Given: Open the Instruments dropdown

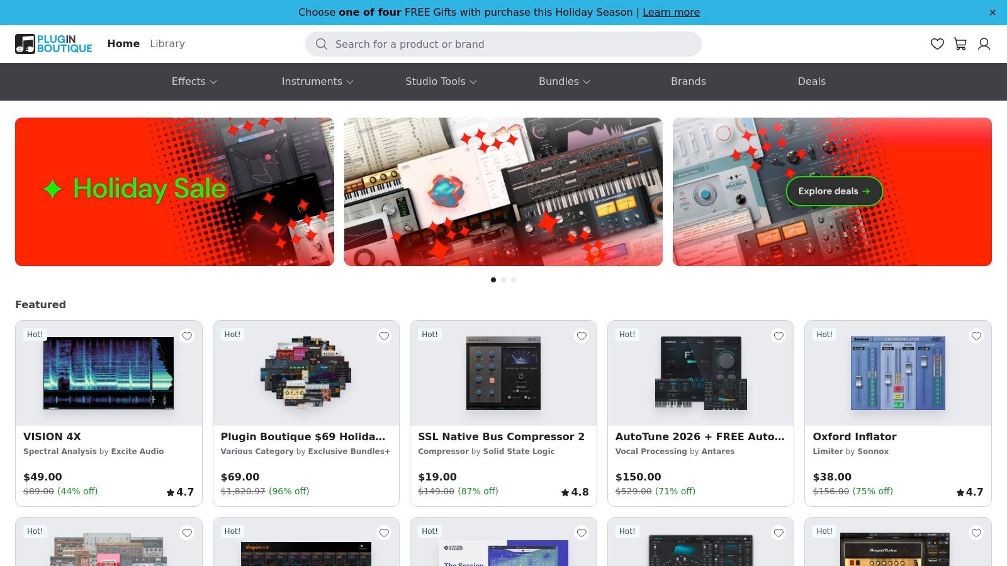Looking at the screenshot, I should tap(317, 82).
